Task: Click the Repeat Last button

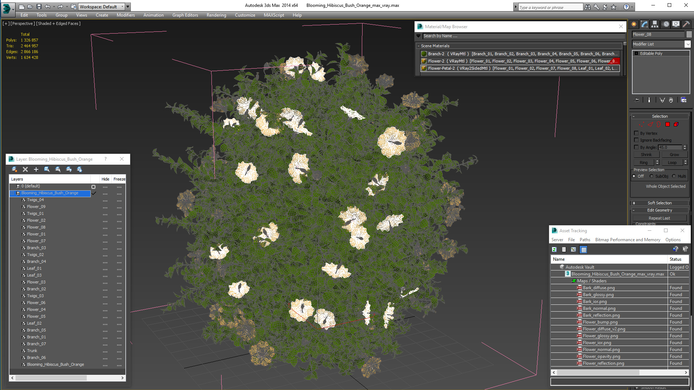Action: [x=659, y=218]
